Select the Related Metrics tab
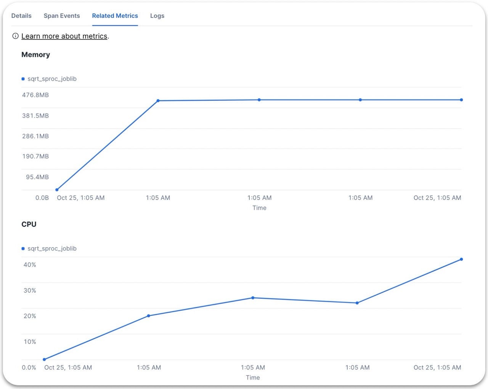Viewport: 488px width, 389px height. pyautogui.click(x=115, y=16)
